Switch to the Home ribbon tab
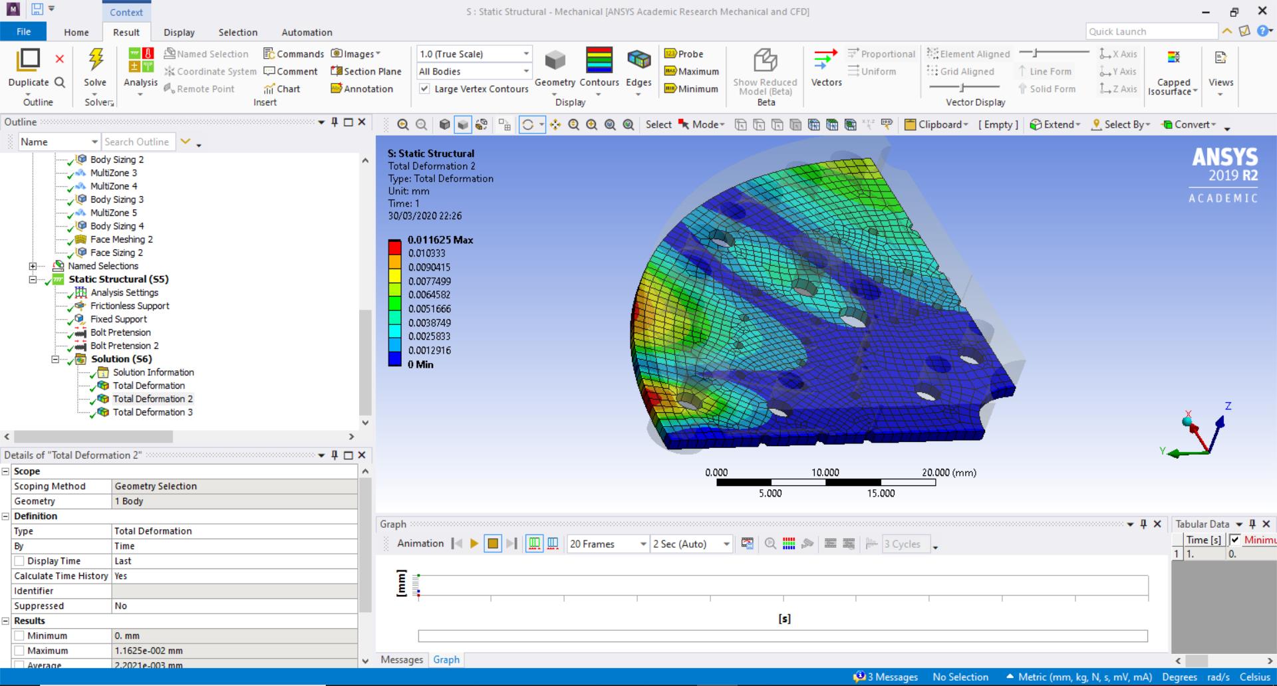This screenshot has width=1277, height=686. tap(76, 32)
